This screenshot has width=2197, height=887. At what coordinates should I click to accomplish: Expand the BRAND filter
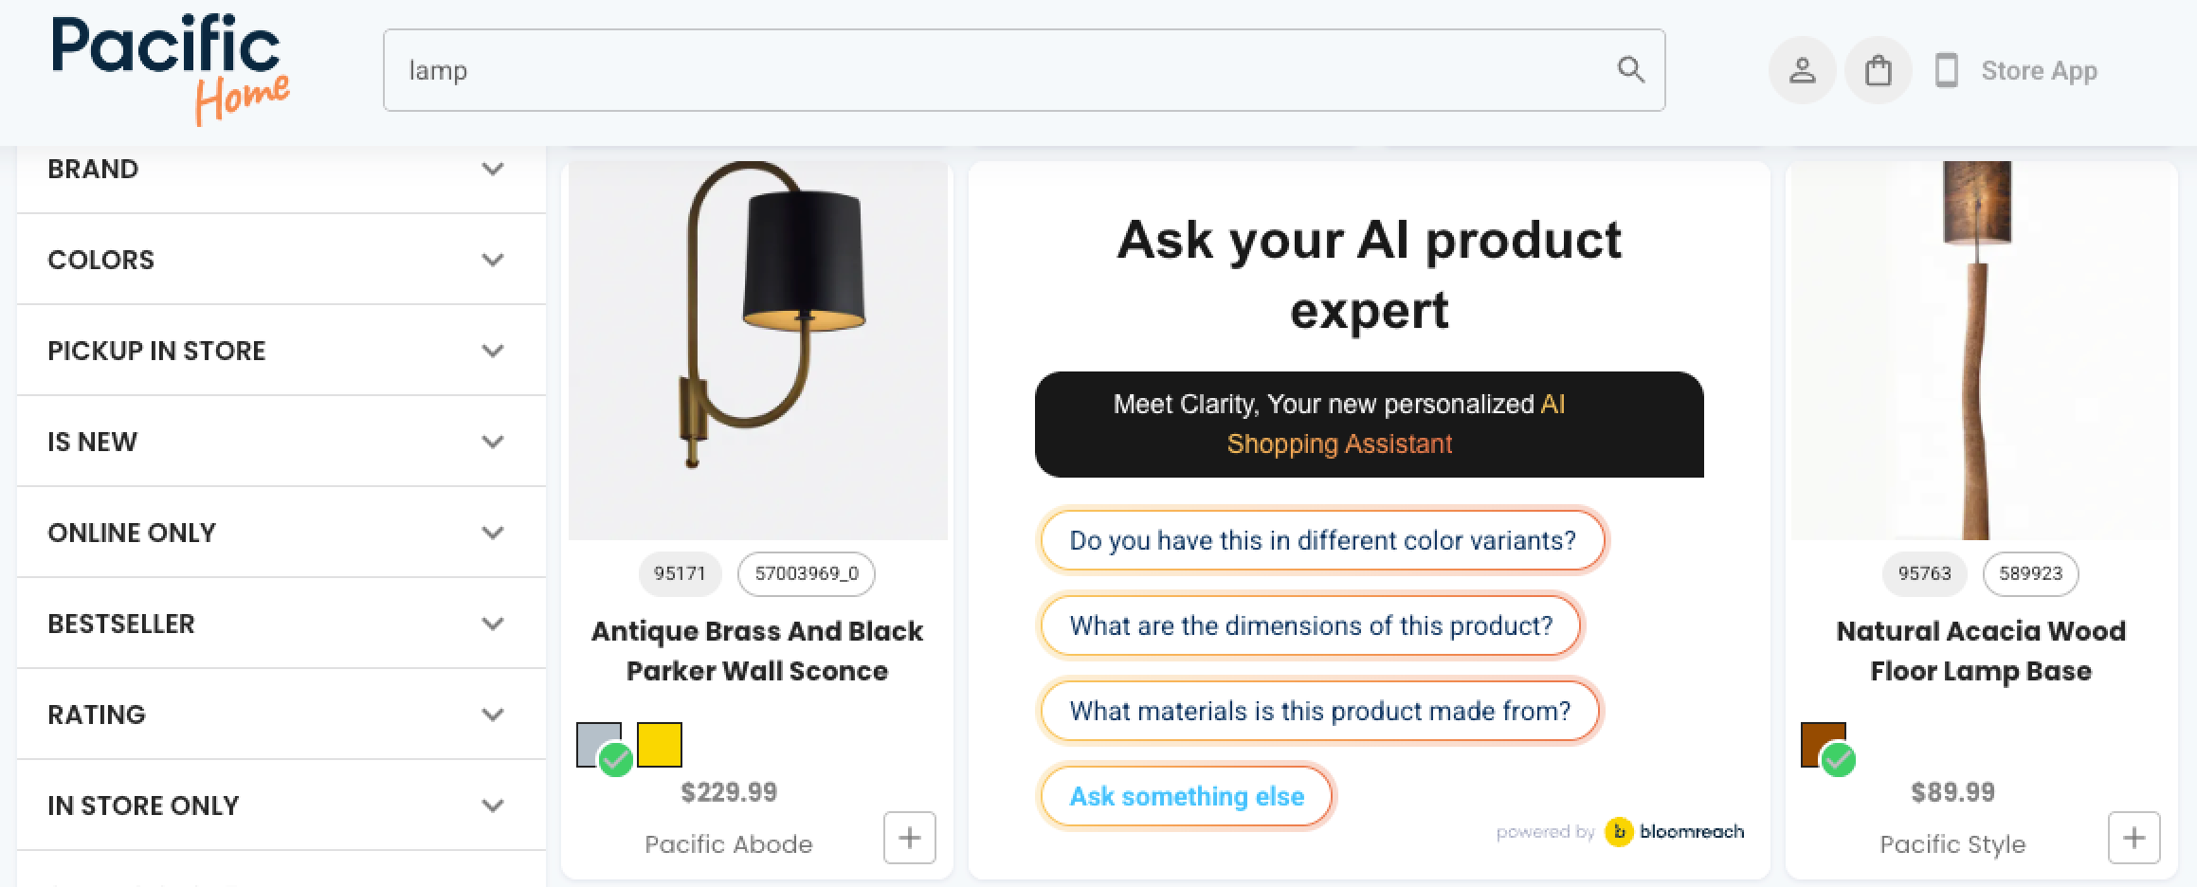(x=492, y=169)
